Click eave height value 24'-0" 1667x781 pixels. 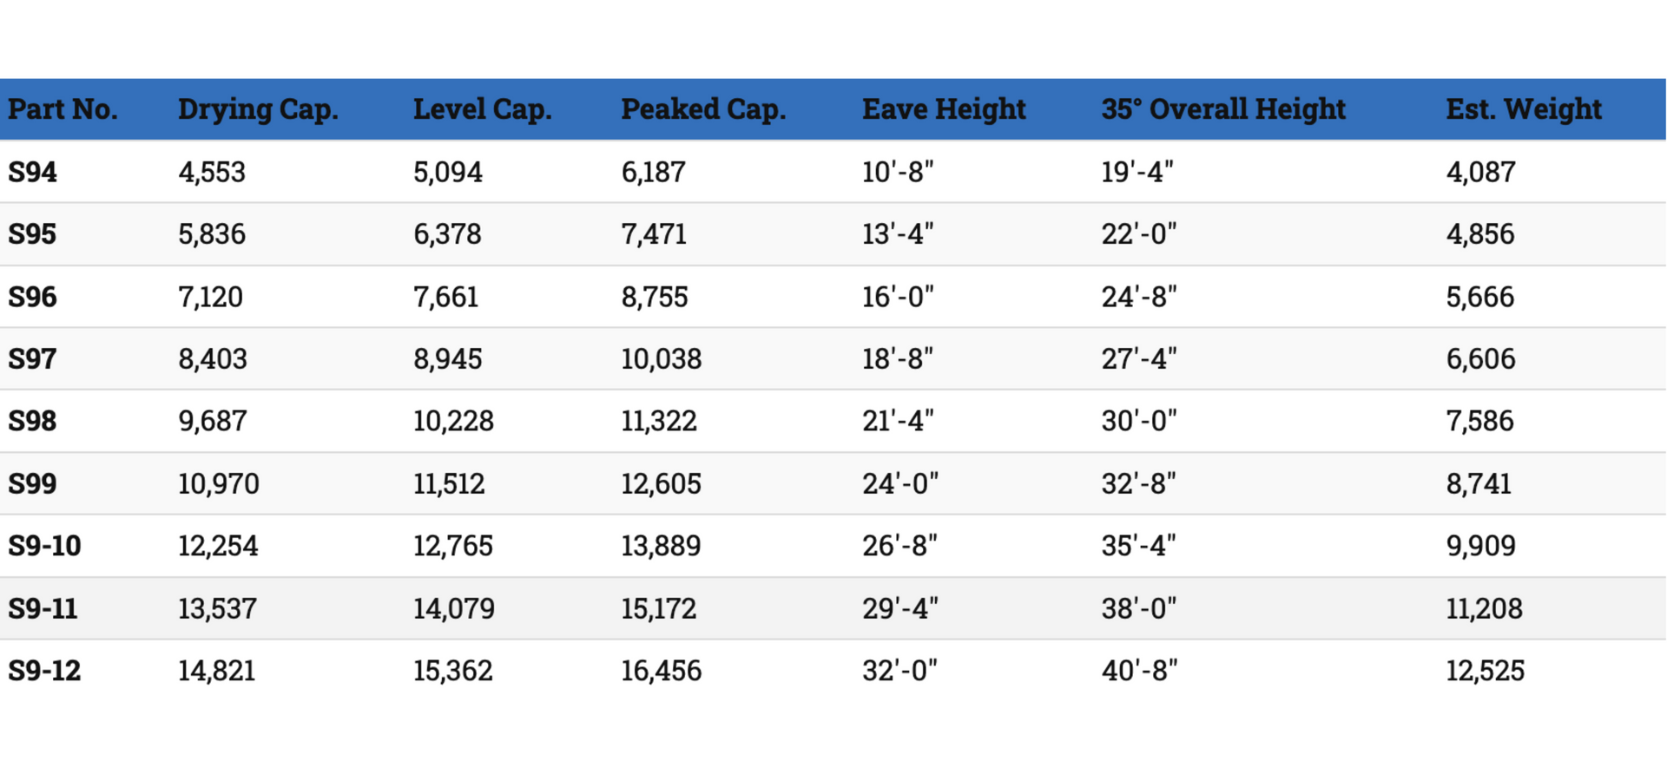(900, 483)
